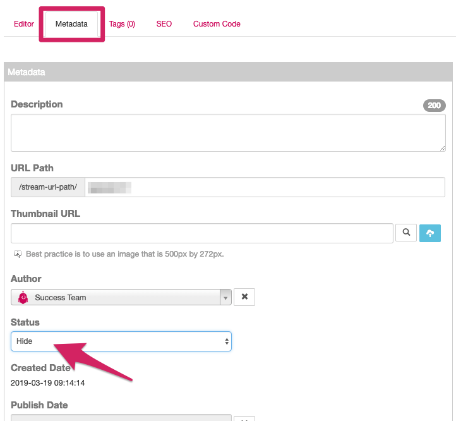Go to the SEO tab

(164, 24)
